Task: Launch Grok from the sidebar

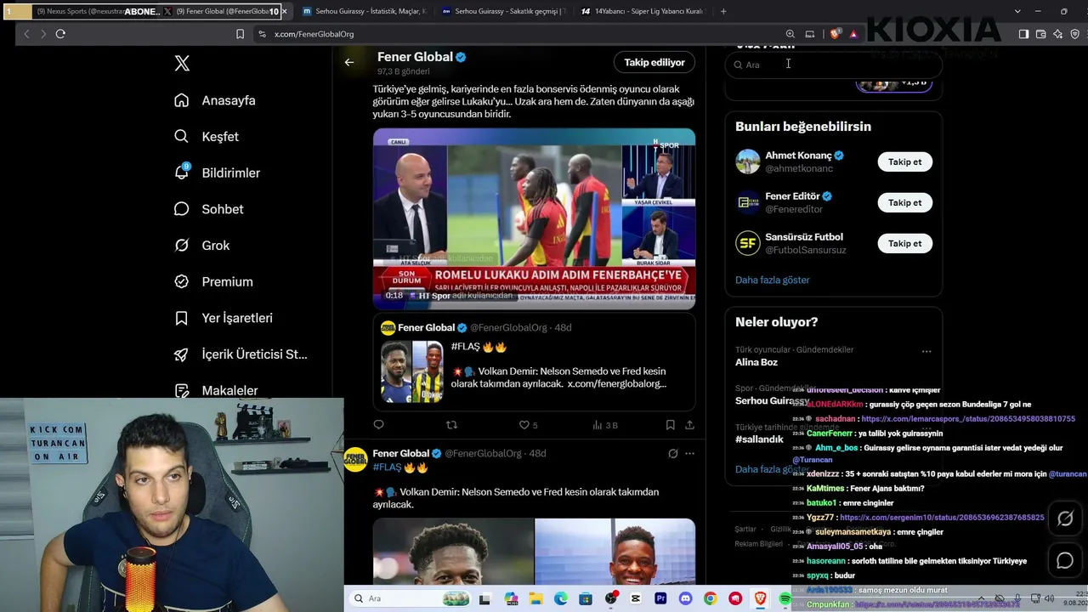Action: coord(201,246)
